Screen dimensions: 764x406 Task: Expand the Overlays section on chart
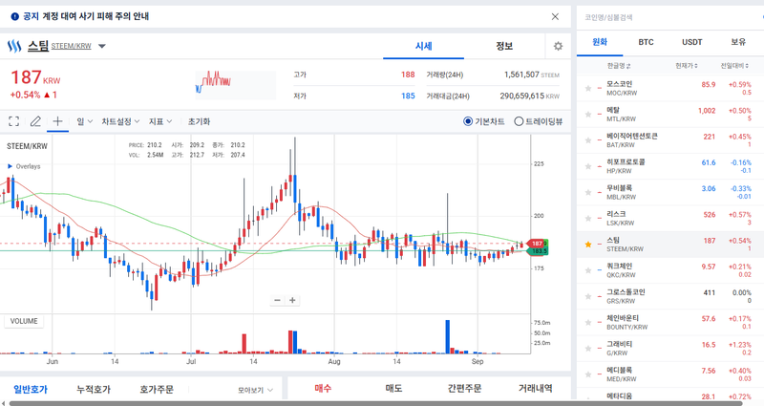[x=24, y=166]
